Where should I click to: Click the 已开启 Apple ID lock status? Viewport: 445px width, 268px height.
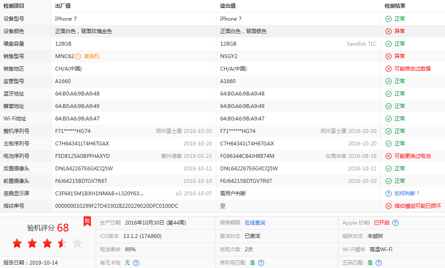381,223
